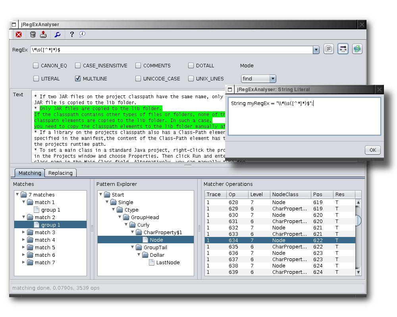
Task: Open help via the question mark icon
Action: click(x=71, y=34)
